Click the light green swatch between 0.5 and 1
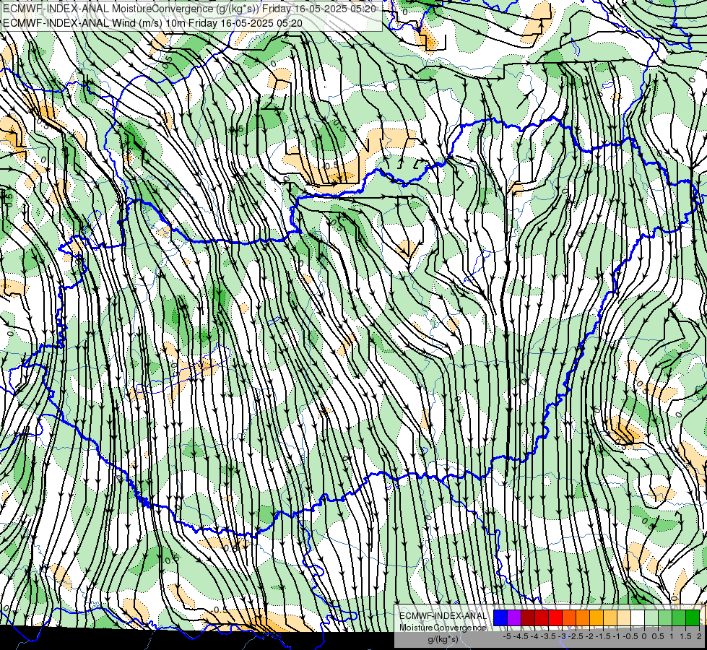 (665, 618)
